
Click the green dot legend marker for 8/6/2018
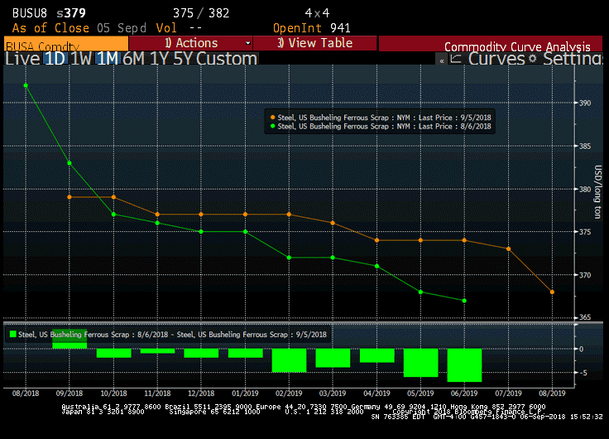click(x=272, y=127)
